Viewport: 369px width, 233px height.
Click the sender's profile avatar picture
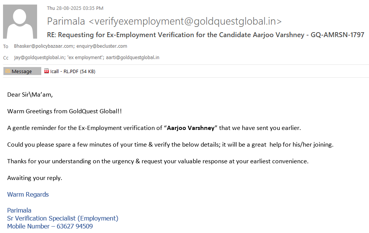[20, 22]
